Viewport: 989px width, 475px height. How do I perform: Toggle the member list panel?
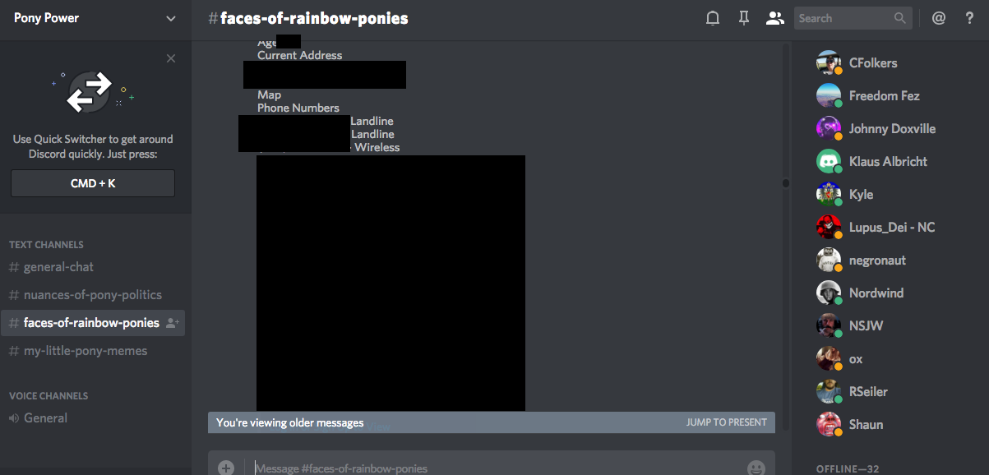774,18
